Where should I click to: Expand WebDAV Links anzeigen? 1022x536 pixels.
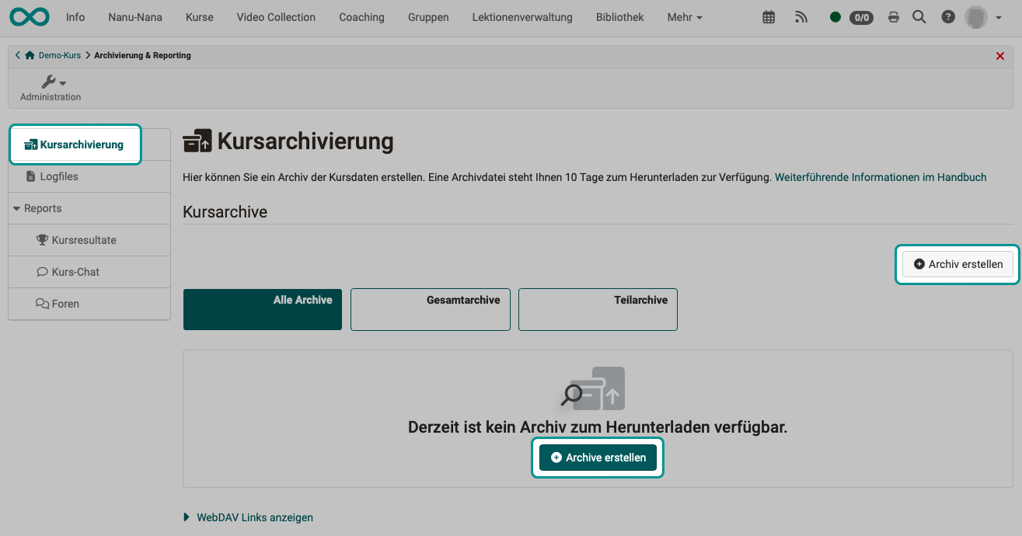249,517
